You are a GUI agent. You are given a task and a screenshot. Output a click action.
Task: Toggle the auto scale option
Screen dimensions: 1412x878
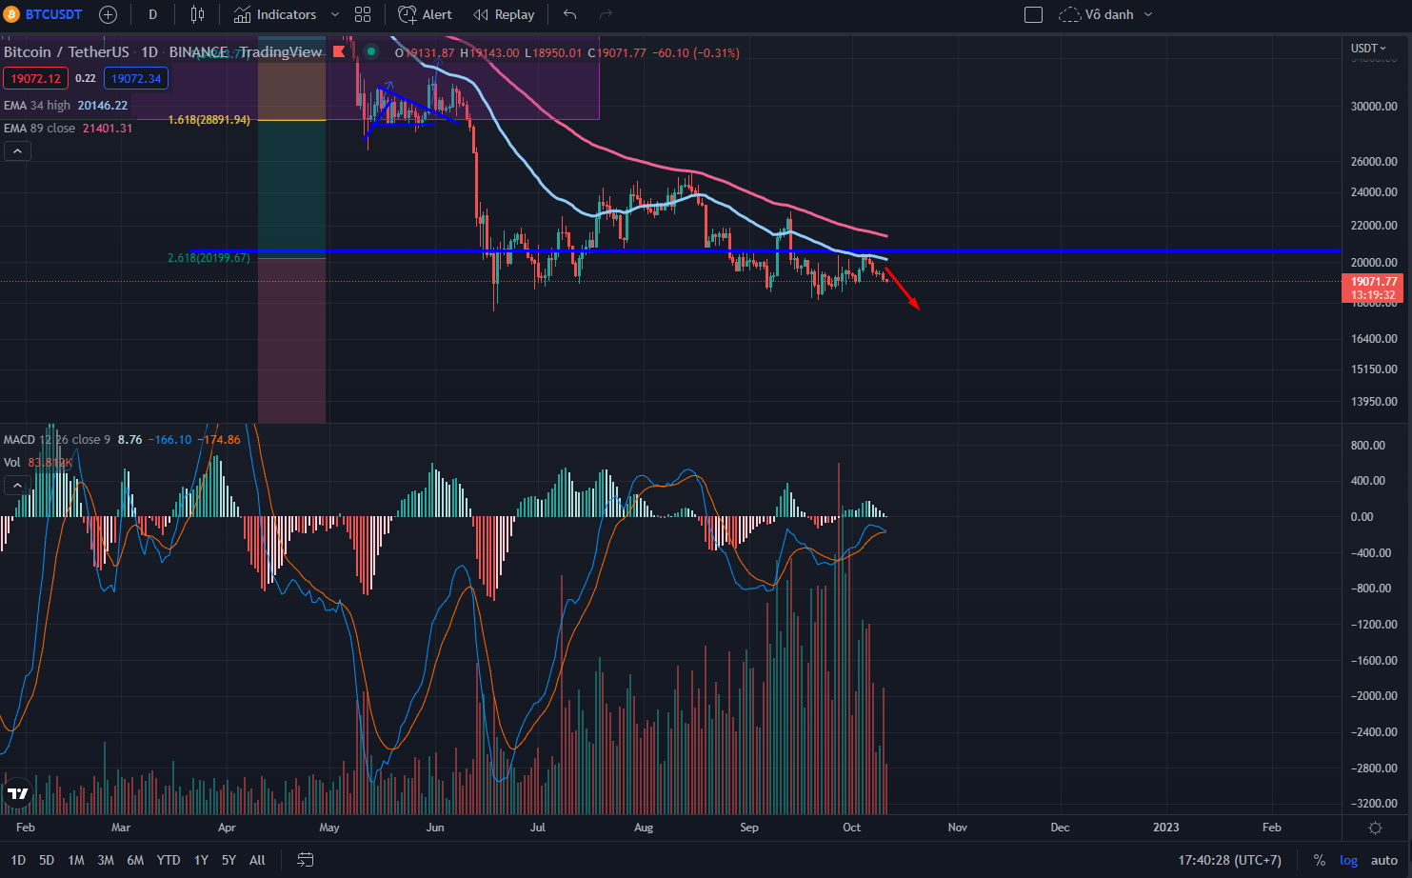[x=1384, y=860]
